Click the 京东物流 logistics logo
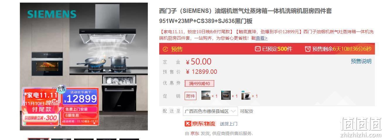Viewport: 384px width, 140px height. pyautogui.click(x=200, y=124)
